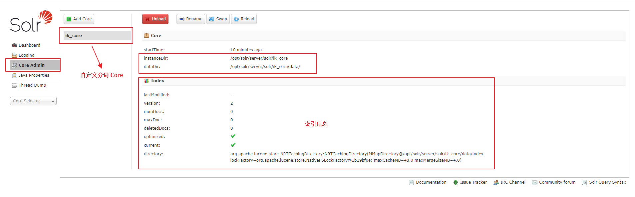Unload the selected core
The image size is (635, 197).
(155, 19)
